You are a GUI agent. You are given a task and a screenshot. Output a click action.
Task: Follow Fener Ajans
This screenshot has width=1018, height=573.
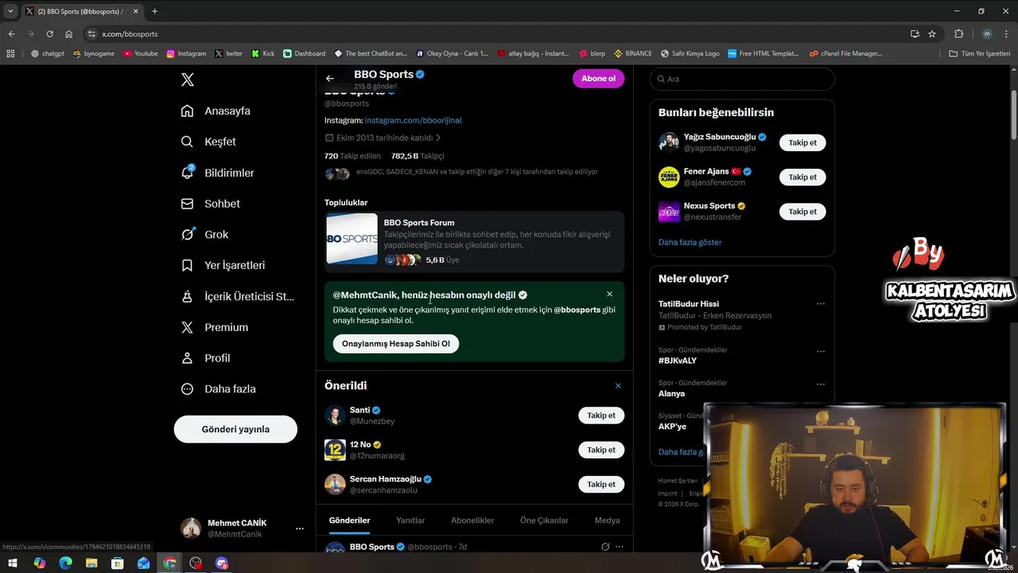coord(802,177)
